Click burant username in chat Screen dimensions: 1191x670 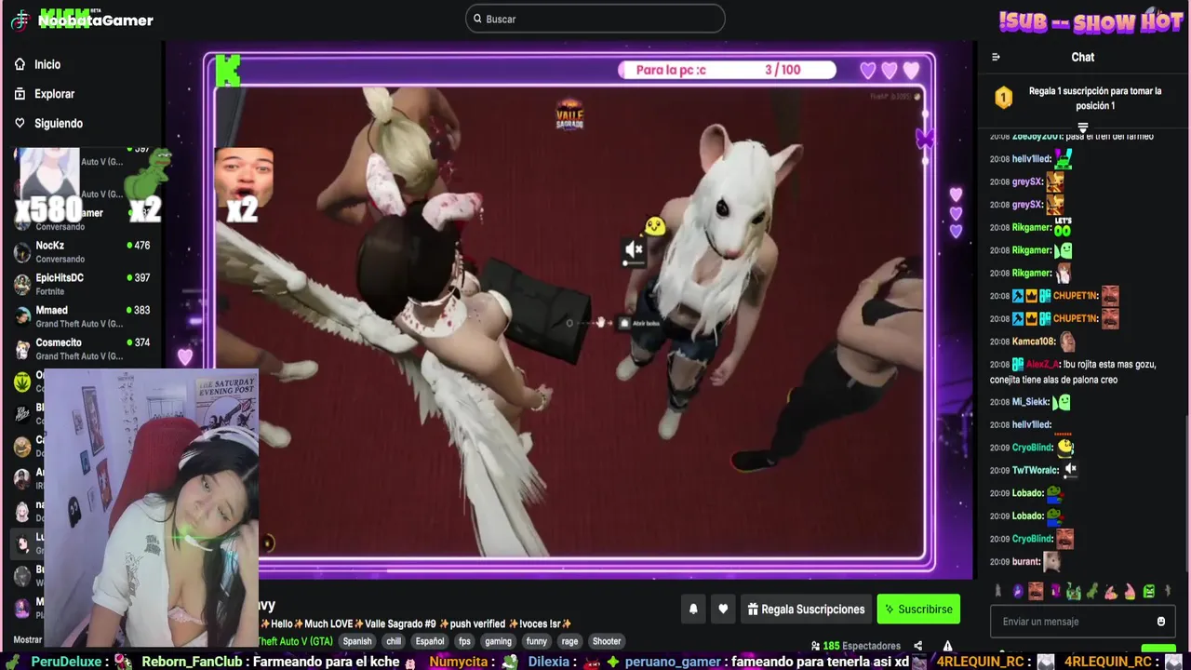click(x=1025, y=561)
